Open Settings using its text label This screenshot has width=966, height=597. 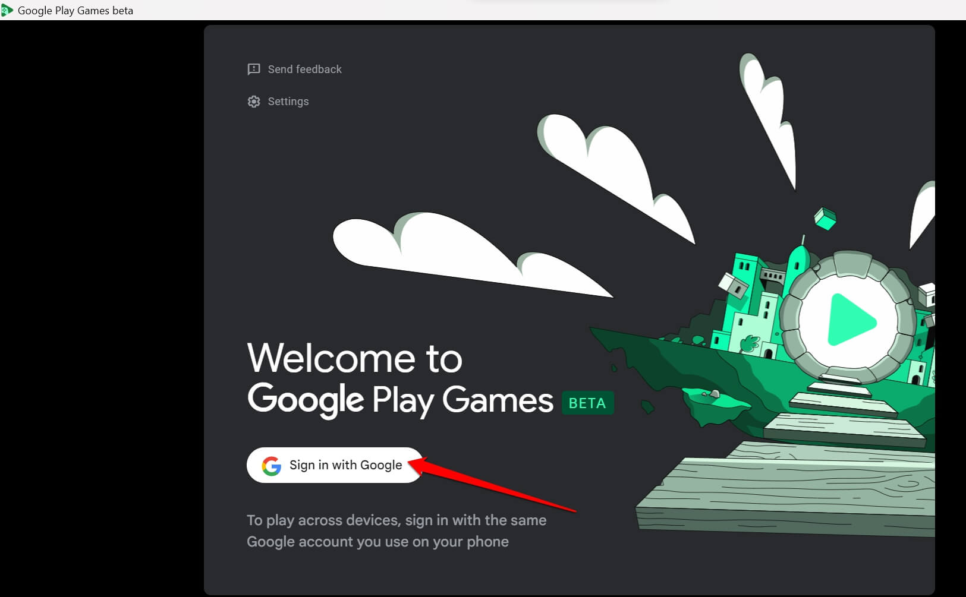[288, 101]
